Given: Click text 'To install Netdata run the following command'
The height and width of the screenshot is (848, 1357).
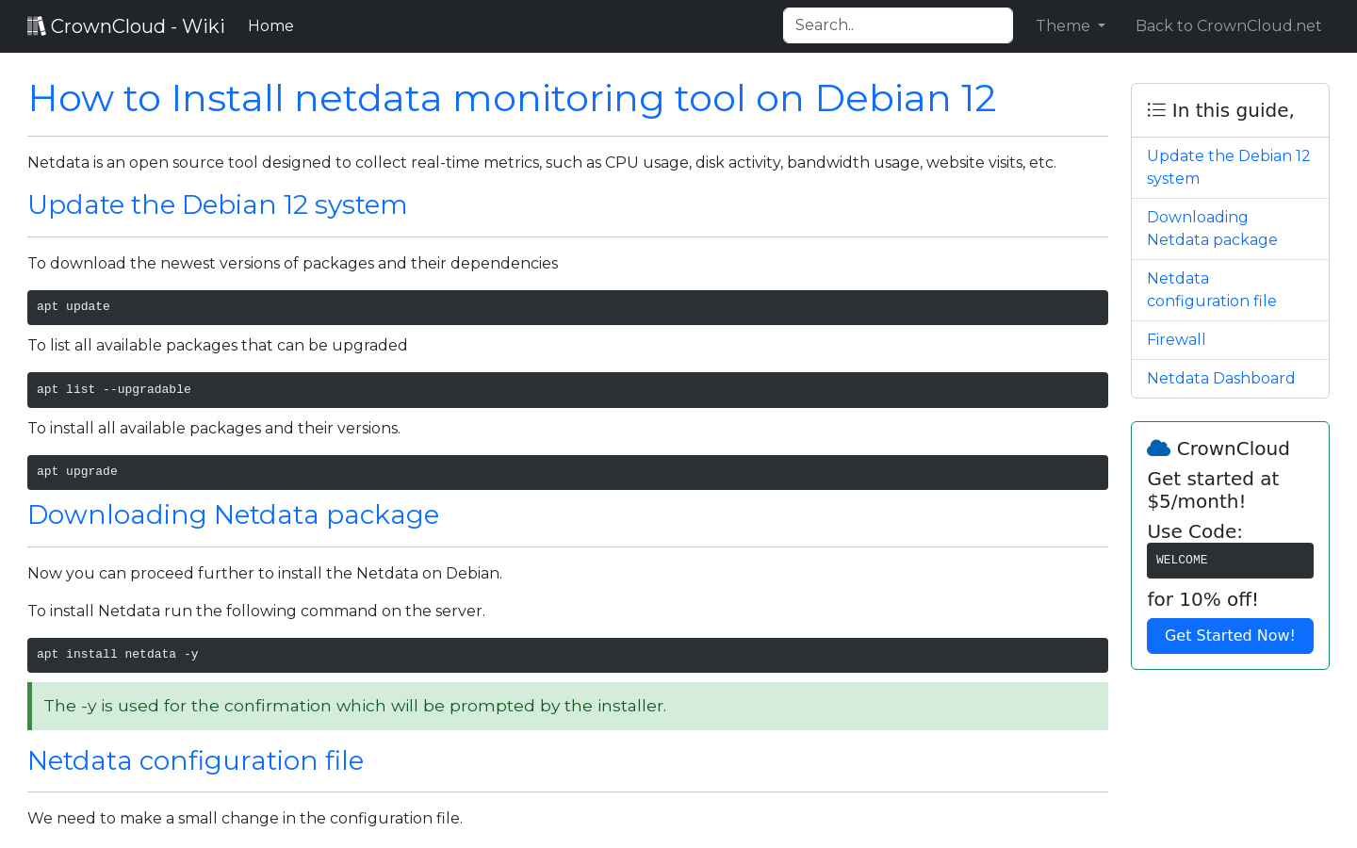Looking at the screenshot, I should tap(256, 612).
